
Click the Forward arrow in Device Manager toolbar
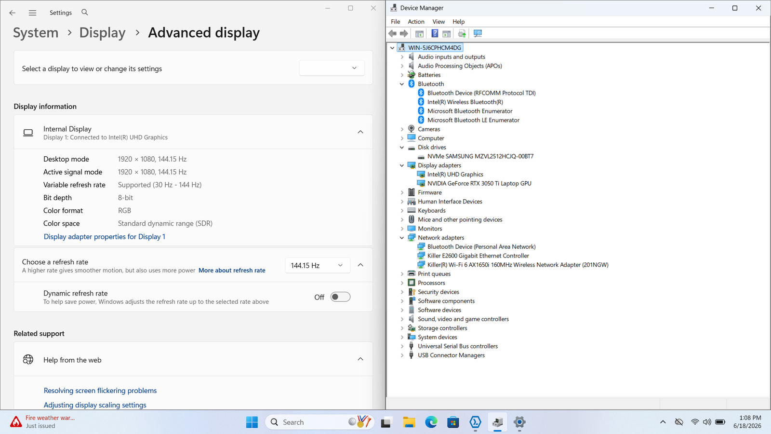pyautogui.click(x=404, y=33)
